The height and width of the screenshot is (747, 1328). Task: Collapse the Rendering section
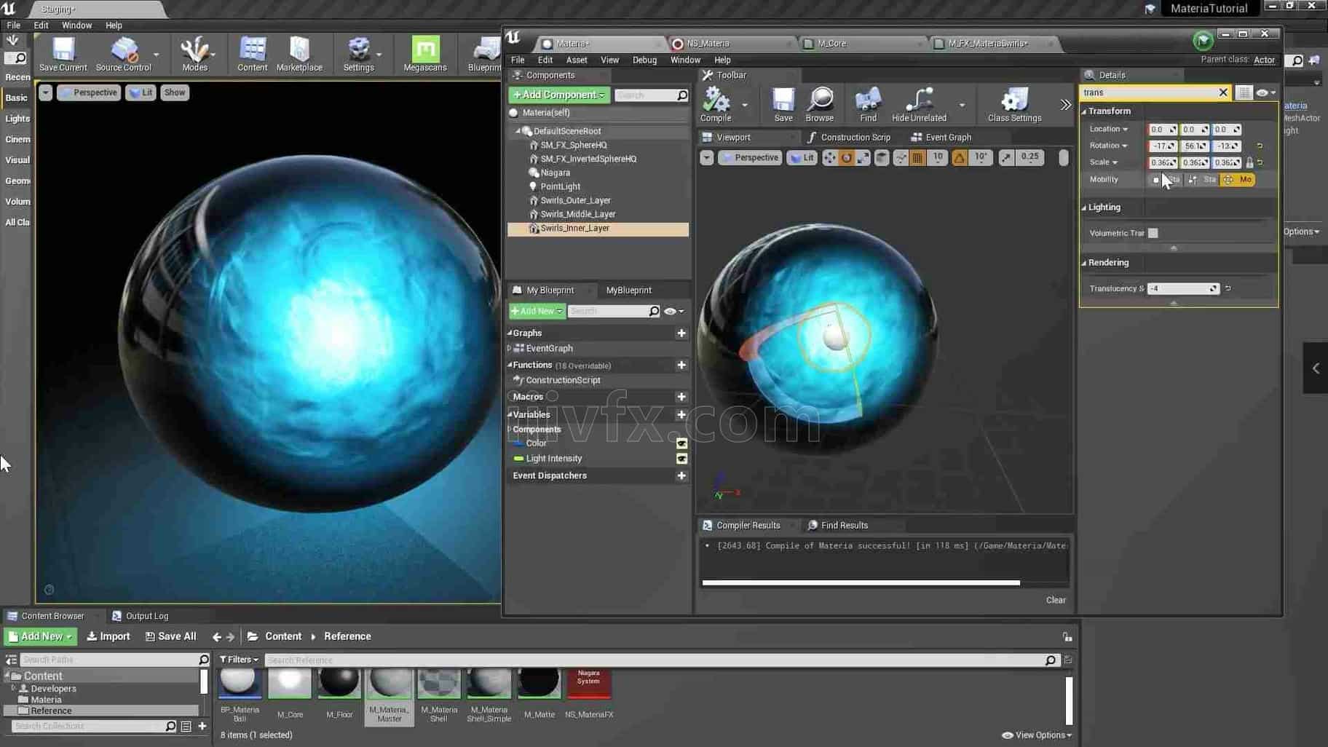click(1084, 263)
